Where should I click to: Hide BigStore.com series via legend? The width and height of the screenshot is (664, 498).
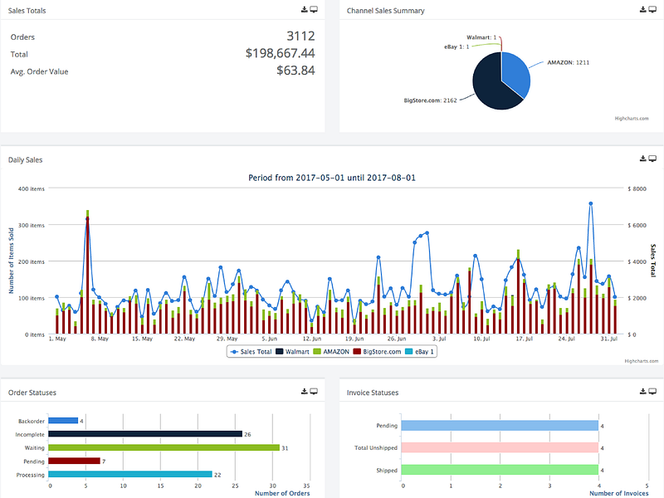click(x=380, y=352)
